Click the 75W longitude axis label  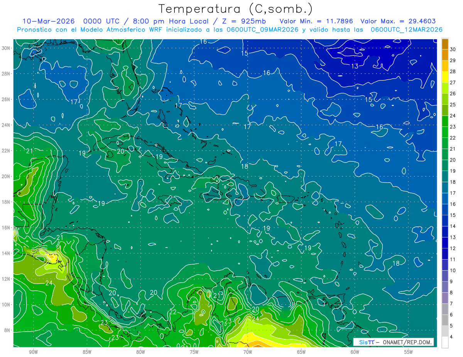[194, 352]
